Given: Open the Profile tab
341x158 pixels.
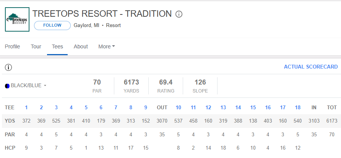Looking at the screenshot, I should pos(12,46).
